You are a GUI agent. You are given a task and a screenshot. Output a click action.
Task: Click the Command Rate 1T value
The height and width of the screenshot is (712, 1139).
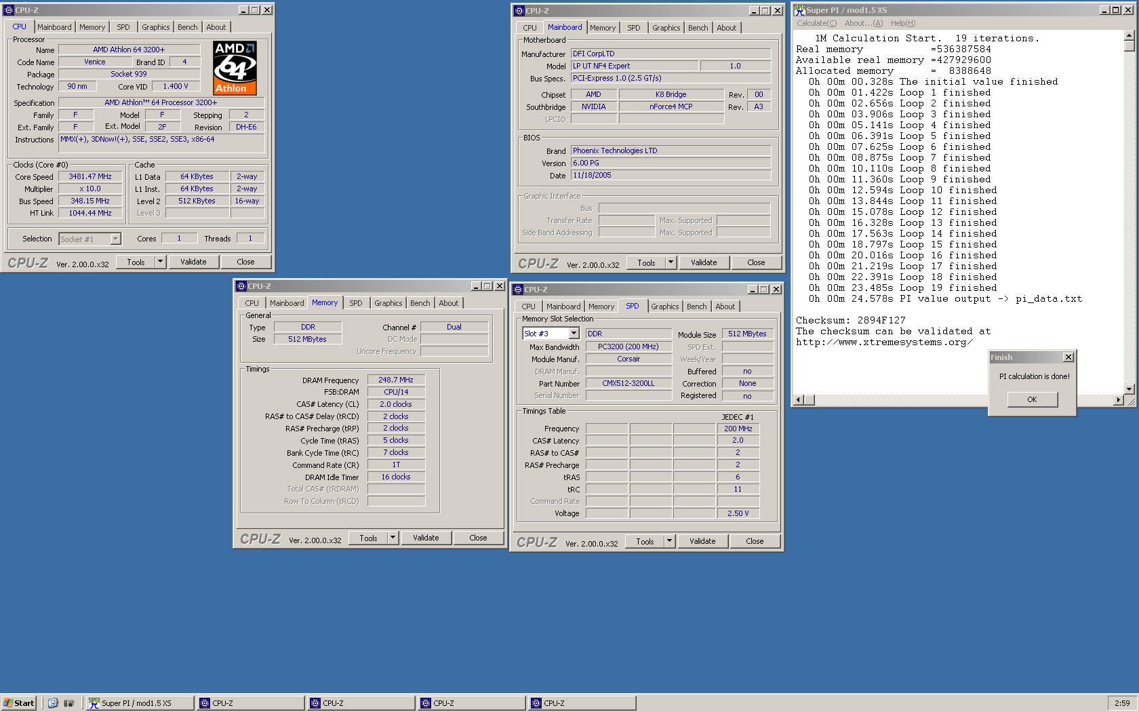click(x=396, y=464)
